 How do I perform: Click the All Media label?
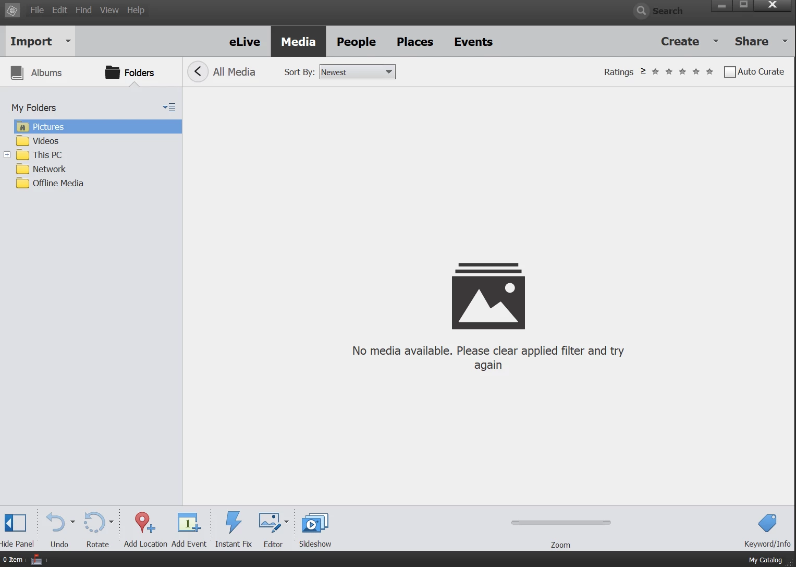234,72
